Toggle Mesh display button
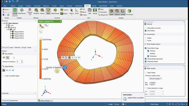189x106 pixels. click(111, 12)
